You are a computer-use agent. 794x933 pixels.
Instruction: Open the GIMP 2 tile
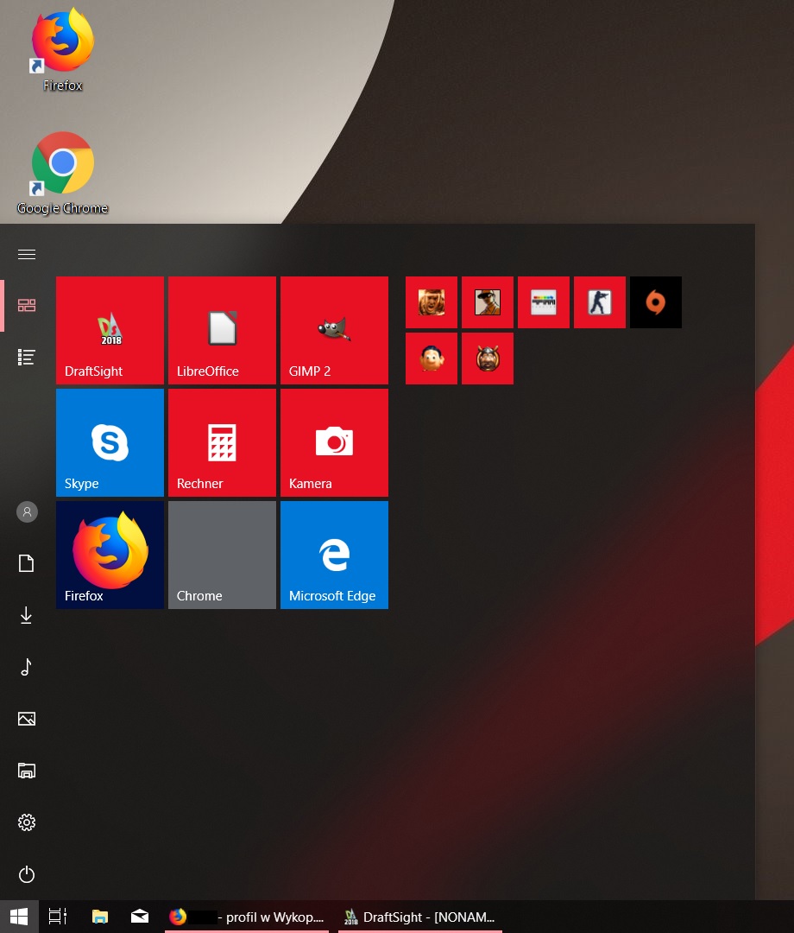click(335, 330)
